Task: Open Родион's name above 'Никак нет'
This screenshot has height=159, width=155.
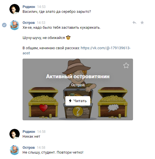Action: pyautogui.click(x=29, y=131)
